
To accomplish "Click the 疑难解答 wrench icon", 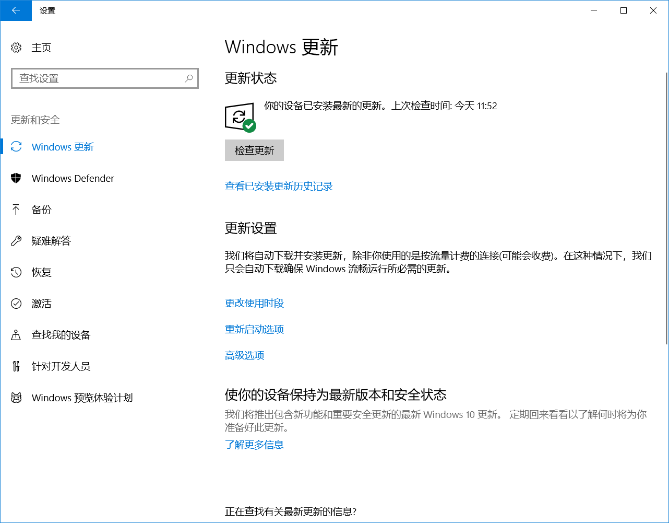I will pyautogui.click(x=16, y=241).
